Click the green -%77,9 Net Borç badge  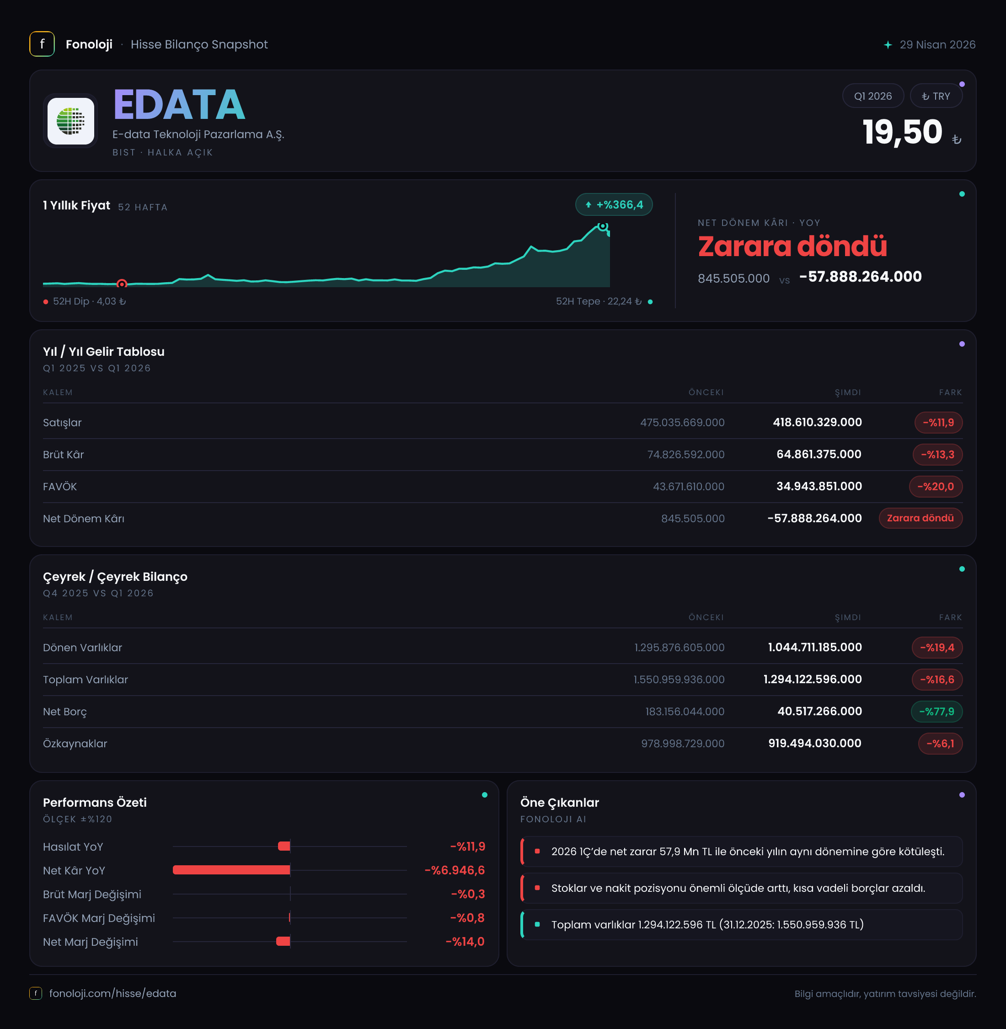(936, 711)
